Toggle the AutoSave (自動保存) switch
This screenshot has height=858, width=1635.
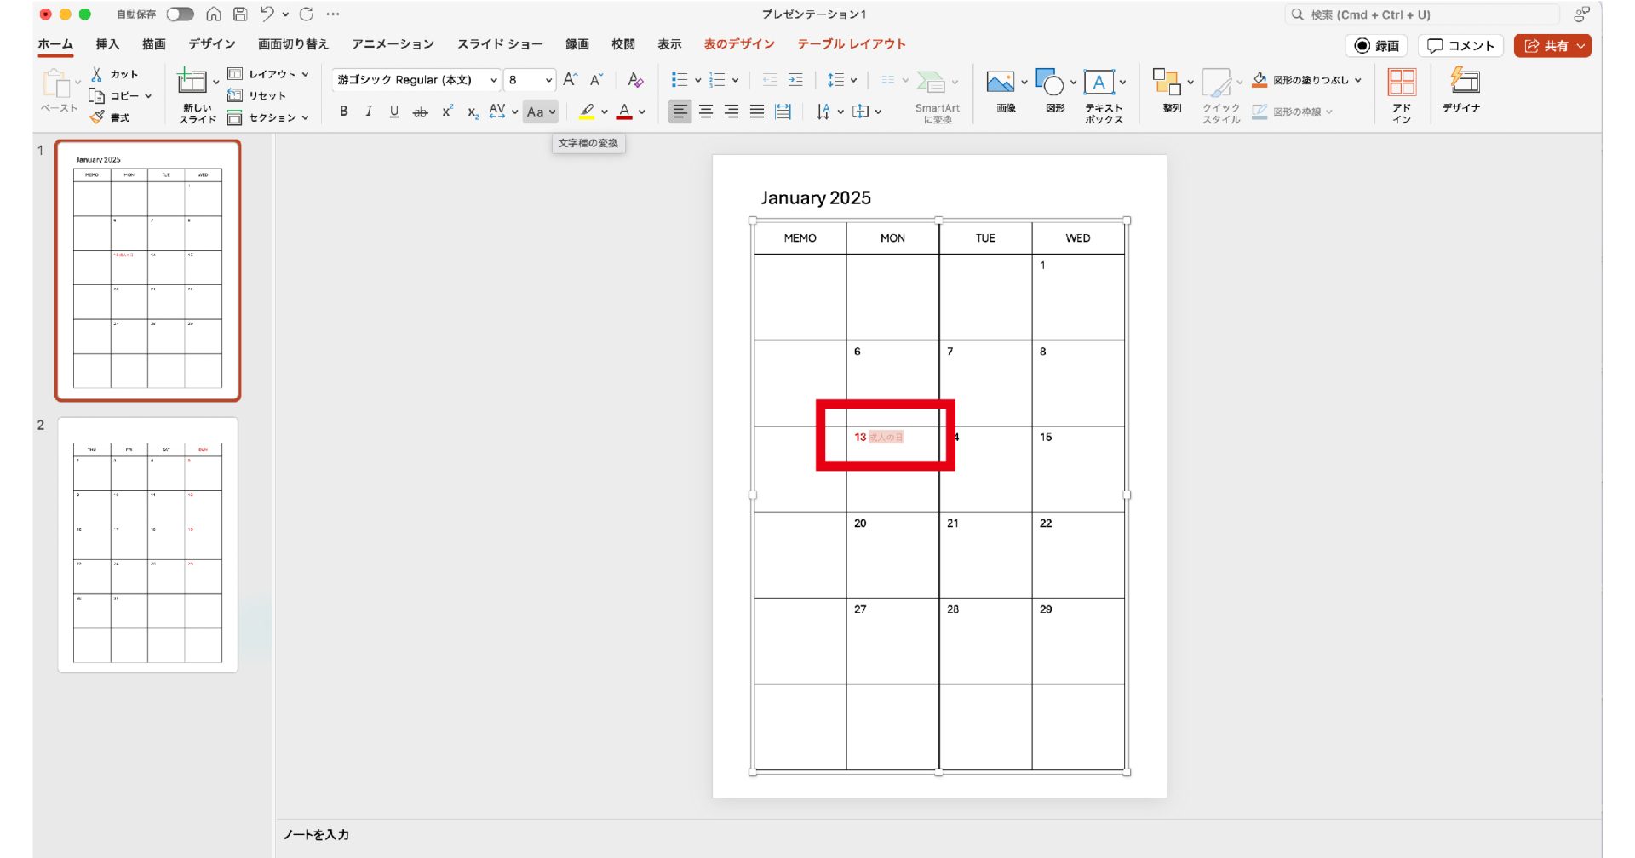pyautogui.click(x=180, y=14)
